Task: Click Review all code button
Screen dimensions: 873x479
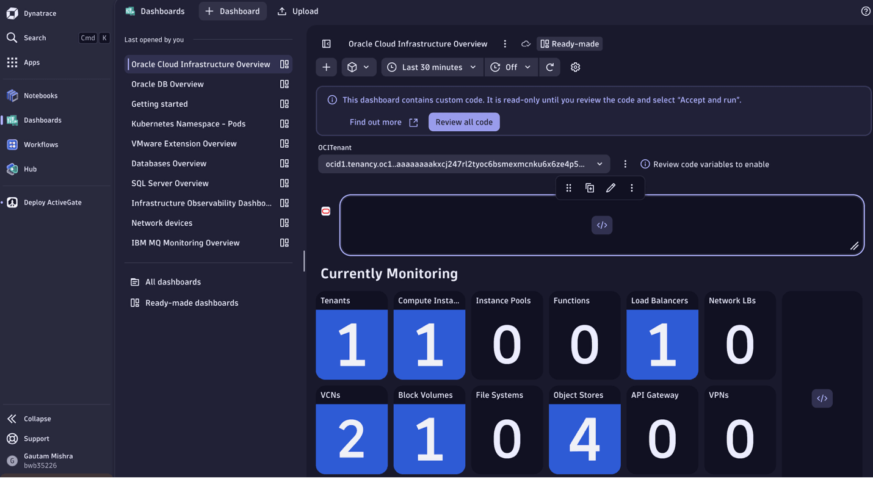Action: 464,122
